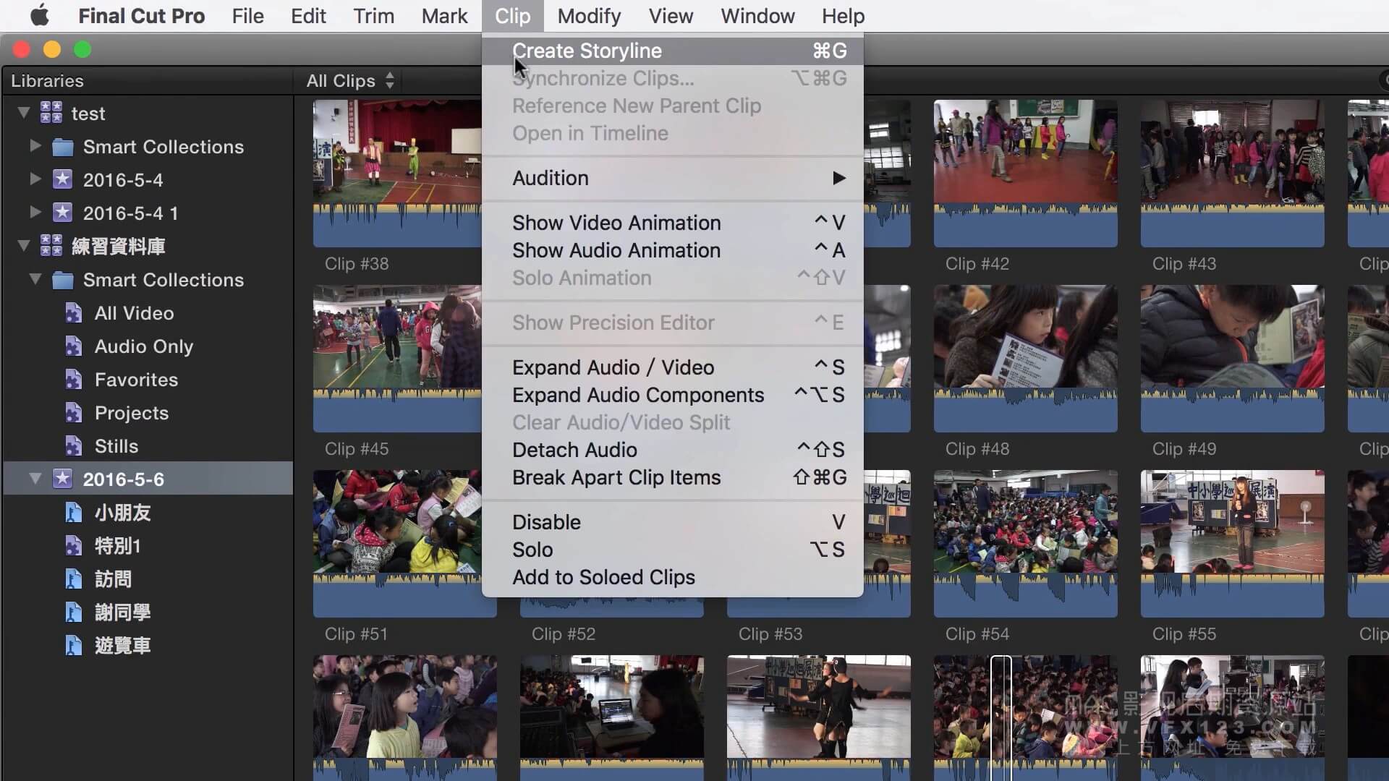Click the 'Clip #53' label
Viewport: 1389px width, 781px height.
770,634
